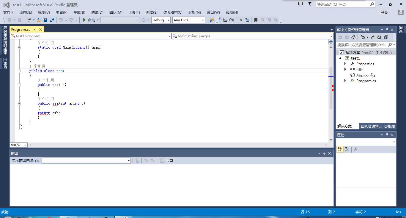Toggle auto-hide pin on Output panel
The image size is (406, 218).
(324, 153)
